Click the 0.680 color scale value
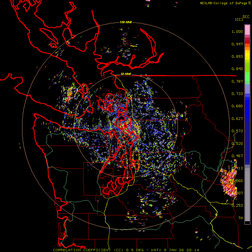This screenshot has height=252, width=252. (x=237, y=106)
